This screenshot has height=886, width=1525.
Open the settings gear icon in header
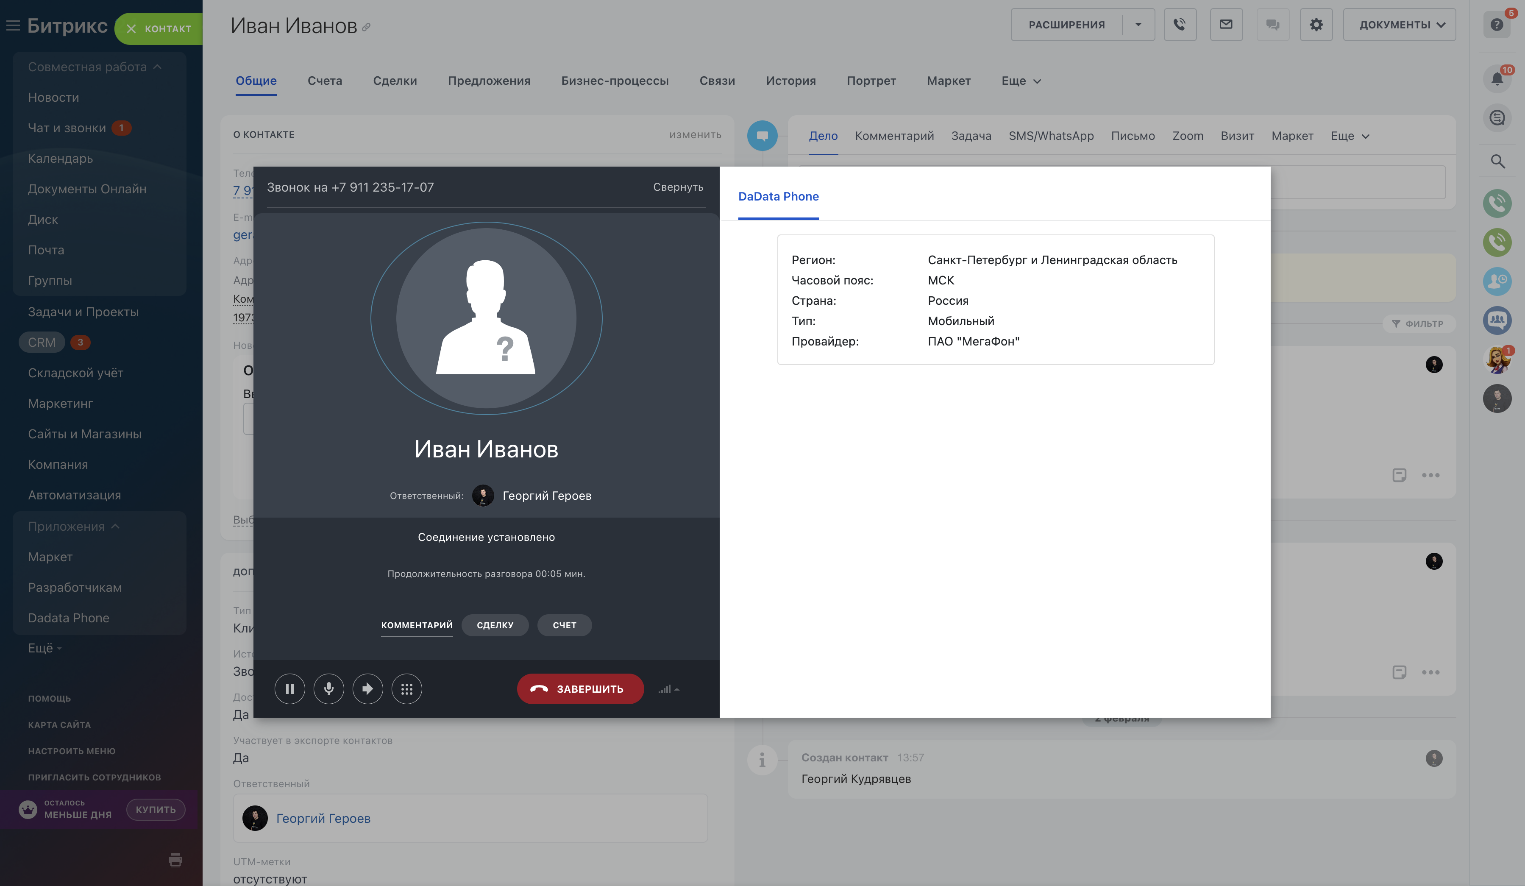(x=1316, y=25)
